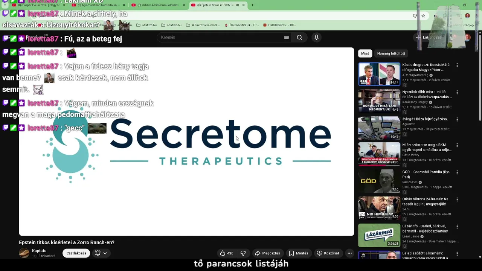Image resolution: width=482 pixels, height=271 pixels.
Task: Open Közös drogteszt video thumbnail
Action: (379, 74)
